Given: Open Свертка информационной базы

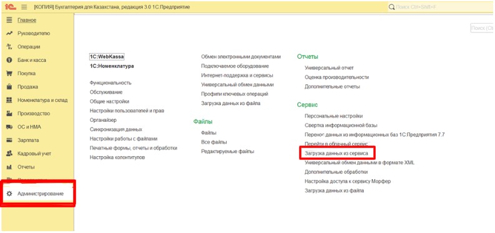Looking at the screenshot, I should tap(341, 126).
